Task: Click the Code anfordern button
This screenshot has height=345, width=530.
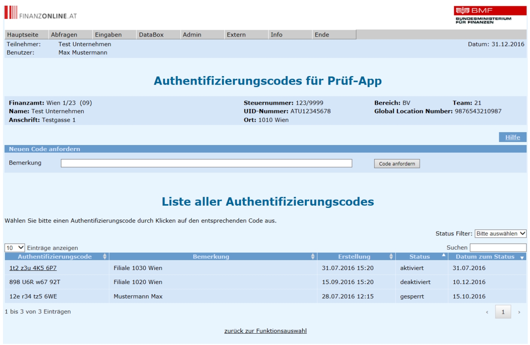Action: [397, 163]
